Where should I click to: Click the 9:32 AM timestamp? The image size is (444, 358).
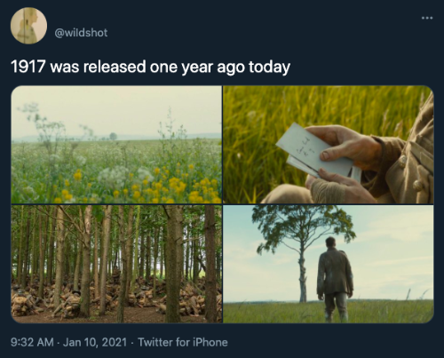tap(32, 342)
